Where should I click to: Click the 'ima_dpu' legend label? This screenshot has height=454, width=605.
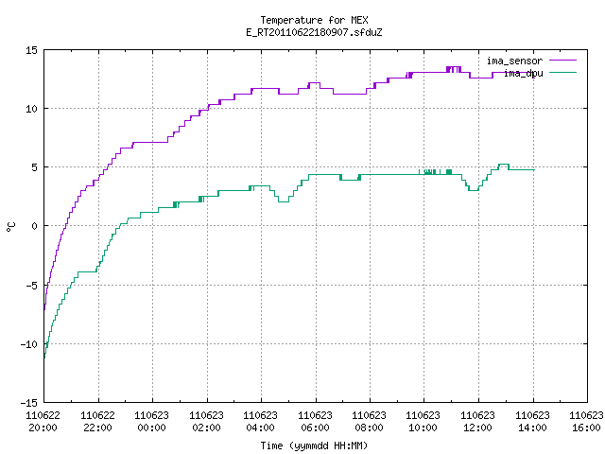click(523, 73)
